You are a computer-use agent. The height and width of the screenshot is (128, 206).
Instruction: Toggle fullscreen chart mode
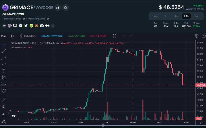(x=114, y=36)
